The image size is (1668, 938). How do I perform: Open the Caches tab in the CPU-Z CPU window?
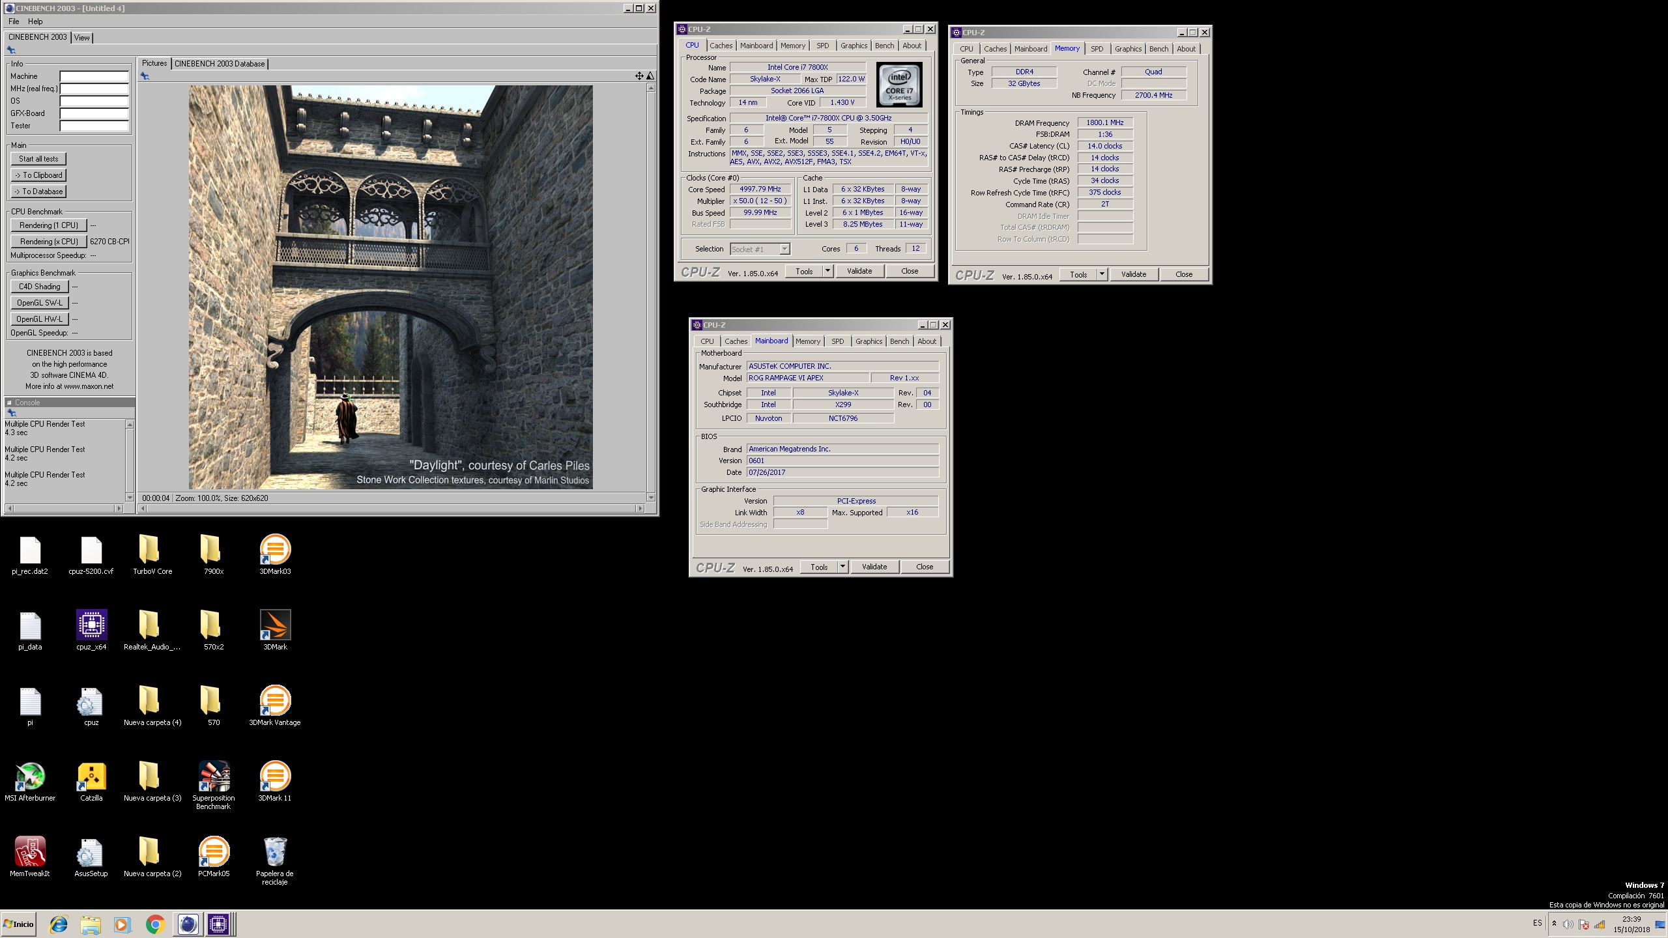(x=721, y=46)
